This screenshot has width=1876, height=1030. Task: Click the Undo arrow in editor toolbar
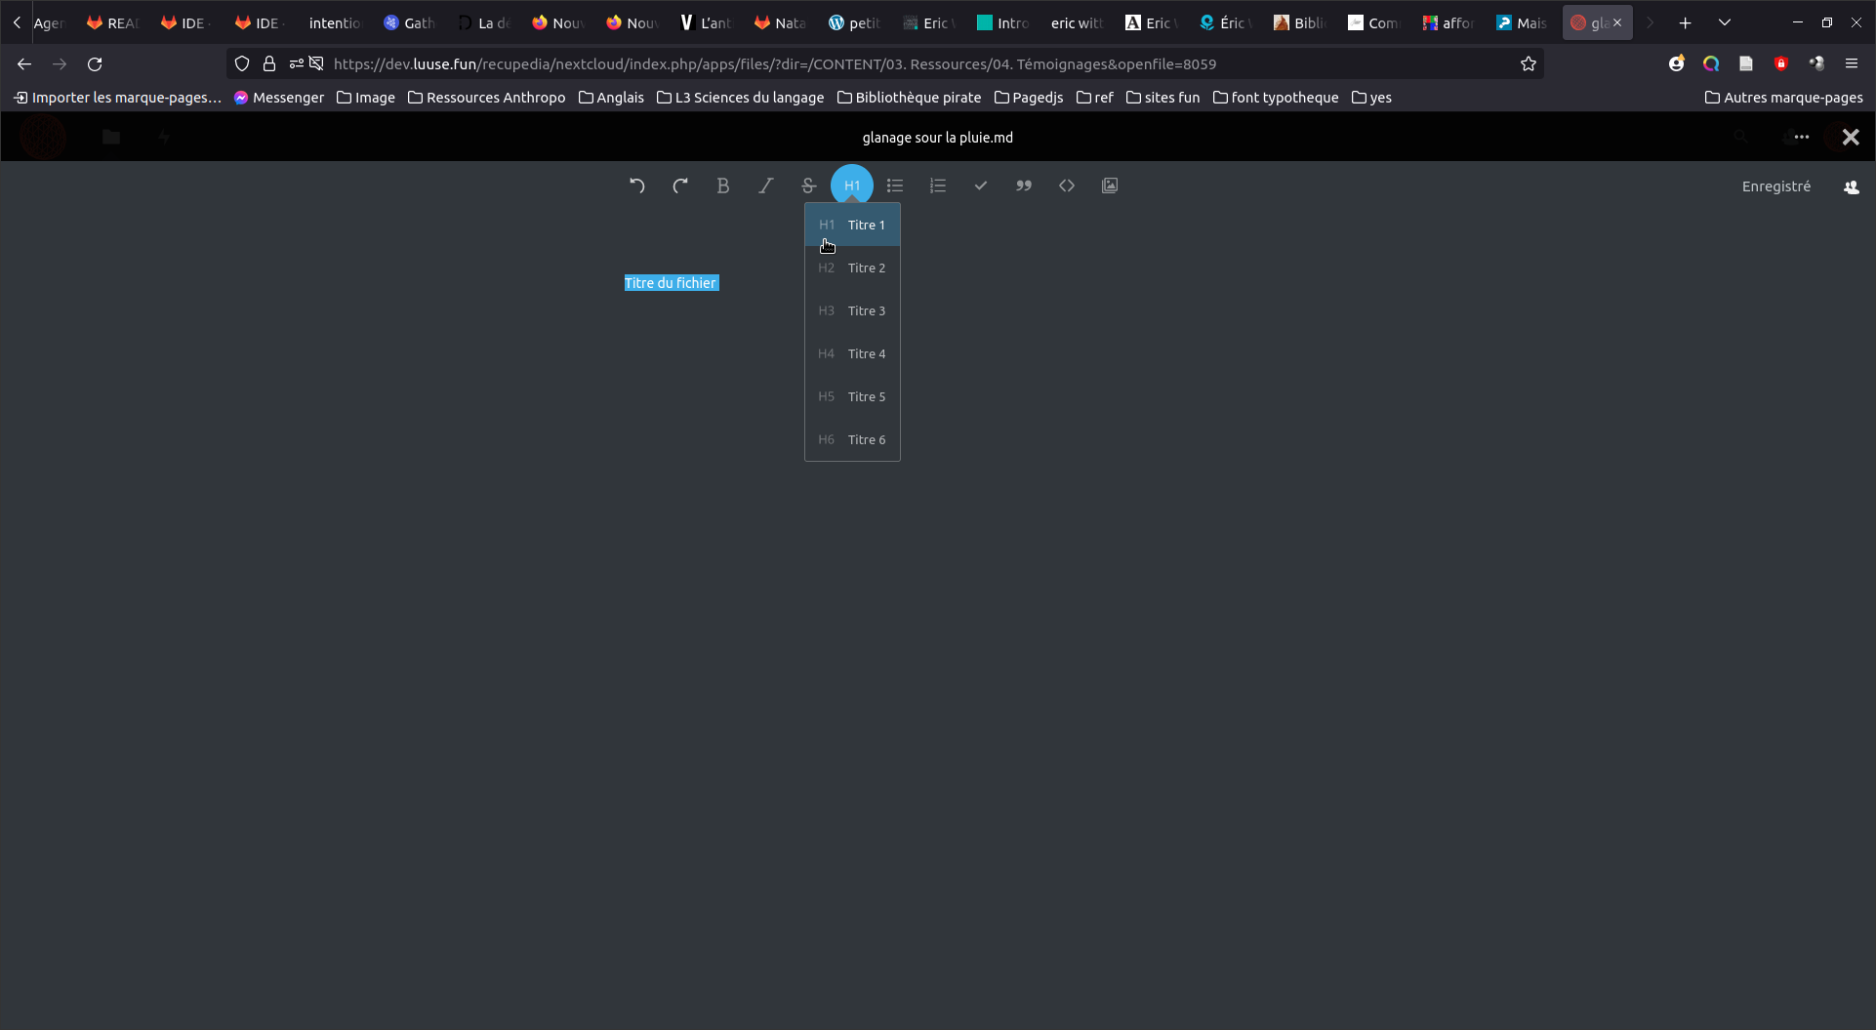coord(637,185)
